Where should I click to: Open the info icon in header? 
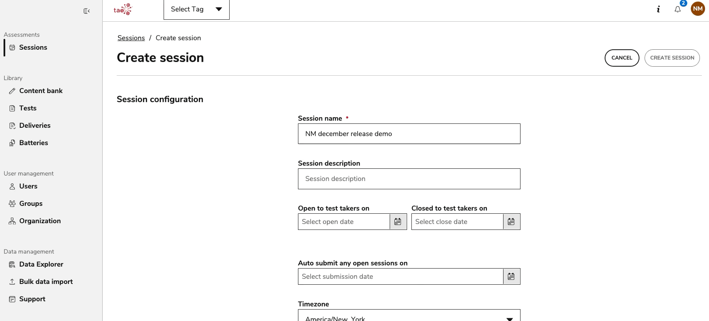(658, 9)
